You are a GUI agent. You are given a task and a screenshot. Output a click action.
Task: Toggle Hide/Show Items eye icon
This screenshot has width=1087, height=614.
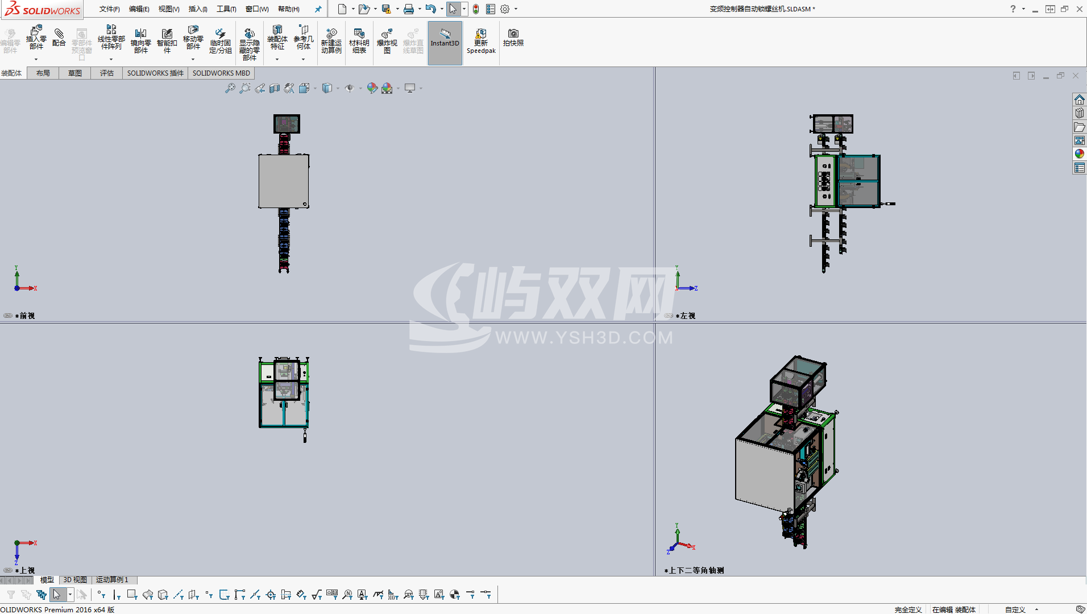(x=350, y=88)
